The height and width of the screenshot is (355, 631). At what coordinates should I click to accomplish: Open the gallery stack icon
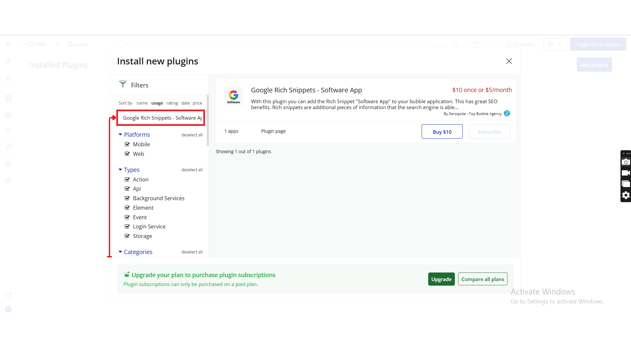tap(626, 184)
